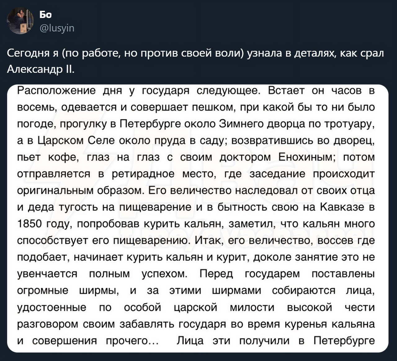Click the display name Бо
This screenshot has height=361, width=397.
coord(46,15)
